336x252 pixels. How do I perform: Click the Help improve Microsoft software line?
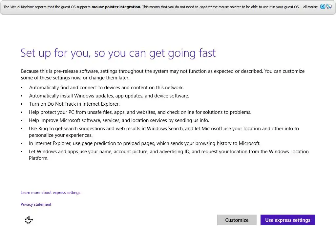[119, 120]
